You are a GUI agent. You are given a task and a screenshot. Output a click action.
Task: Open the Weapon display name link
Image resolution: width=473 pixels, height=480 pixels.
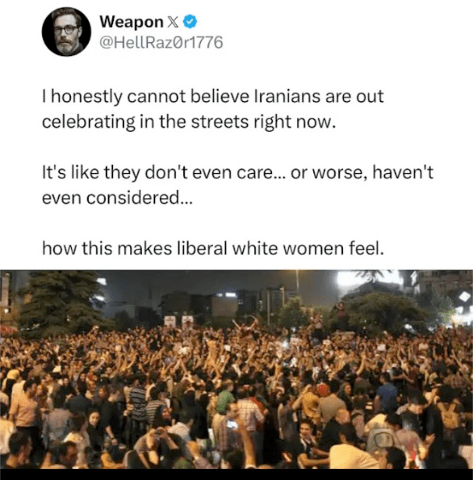132,22
